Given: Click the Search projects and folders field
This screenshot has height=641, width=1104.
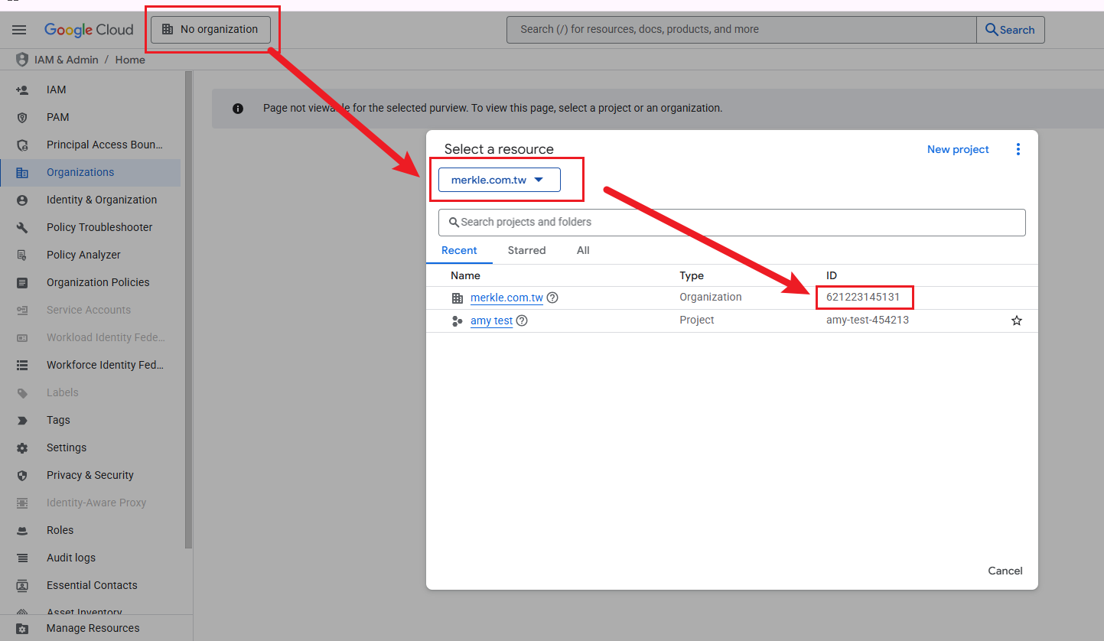Looking at the screenshot, I should [732, 223].
